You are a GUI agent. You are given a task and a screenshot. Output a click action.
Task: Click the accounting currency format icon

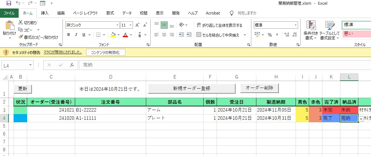tap(257, 35)
